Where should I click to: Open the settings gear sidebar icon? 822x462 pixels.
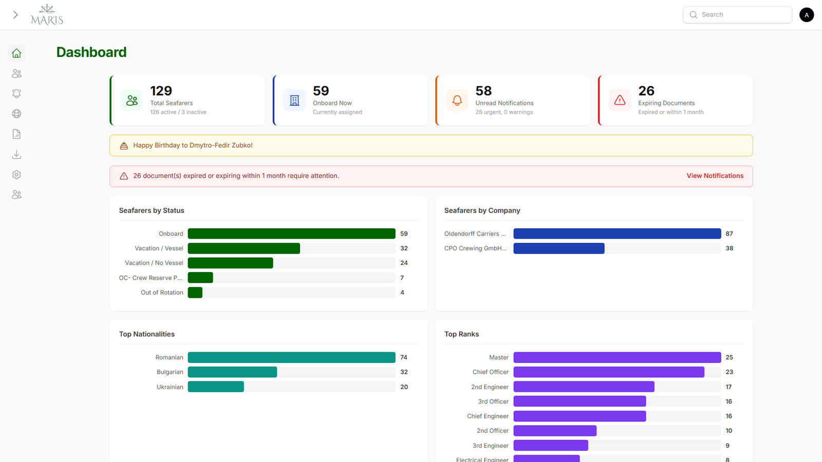point(16,175)
